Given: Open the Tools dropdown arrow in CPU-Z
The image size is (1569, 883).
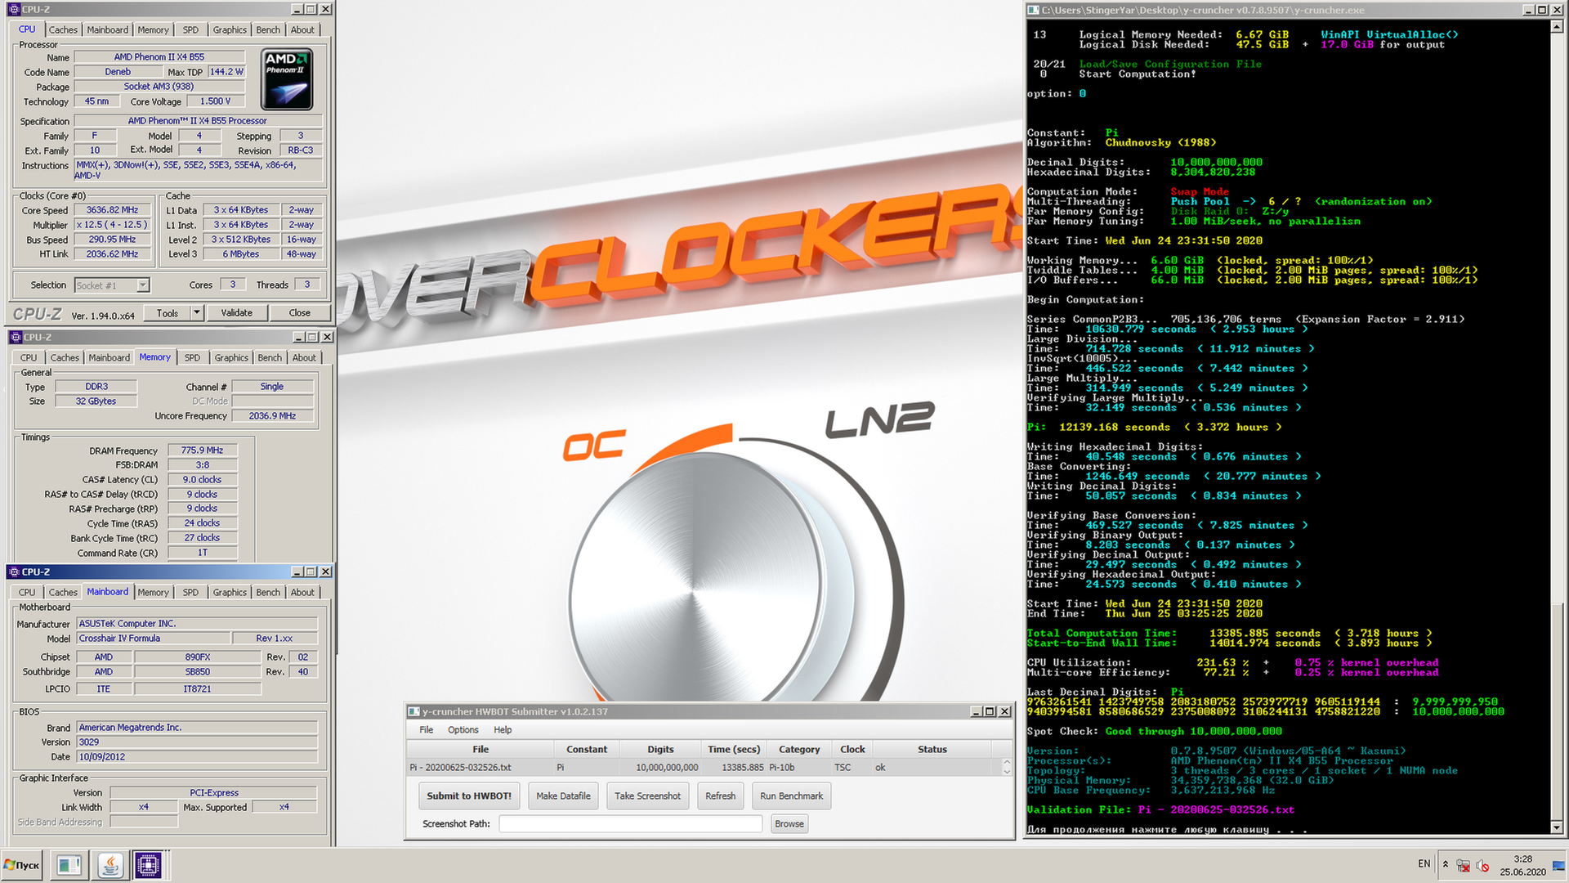Looking at the screenshot, I should 196,313.
